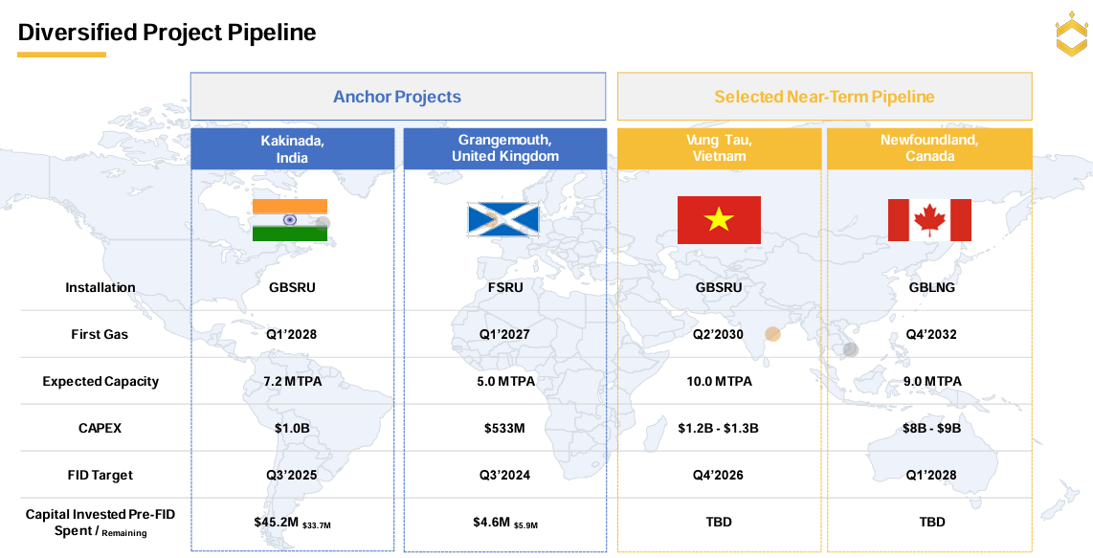Select the Q3'2025 FID Target value
The width and height of the screenshot is (1093, 558).
click(x=291, y=475)
